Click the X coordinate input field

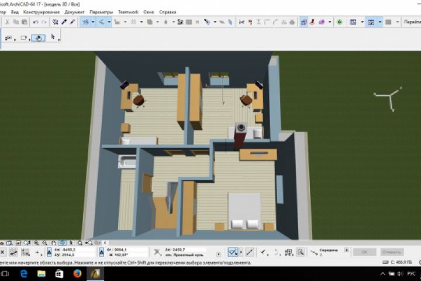point(75,250)
